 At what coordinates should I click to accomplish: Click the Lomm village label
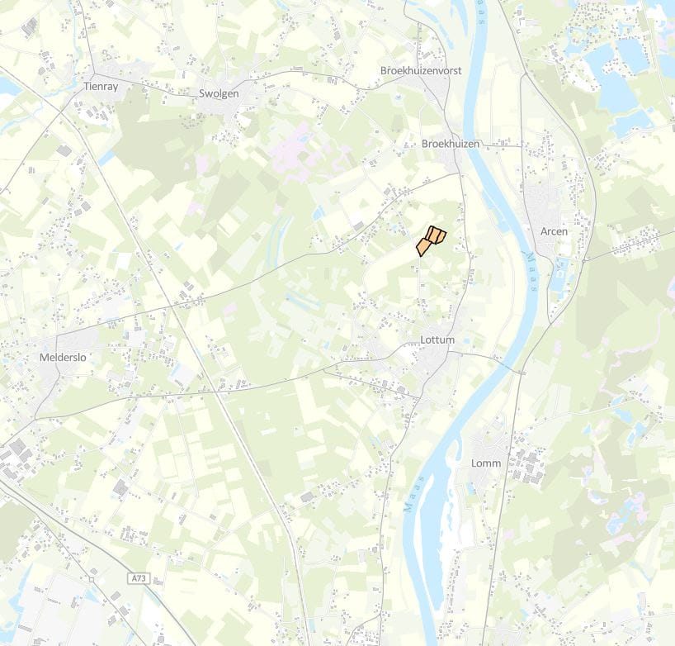(486, 463)
